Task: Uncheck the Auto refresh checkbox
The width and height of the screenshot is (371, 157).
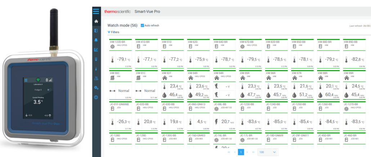Action: click(x=142, y=25)
